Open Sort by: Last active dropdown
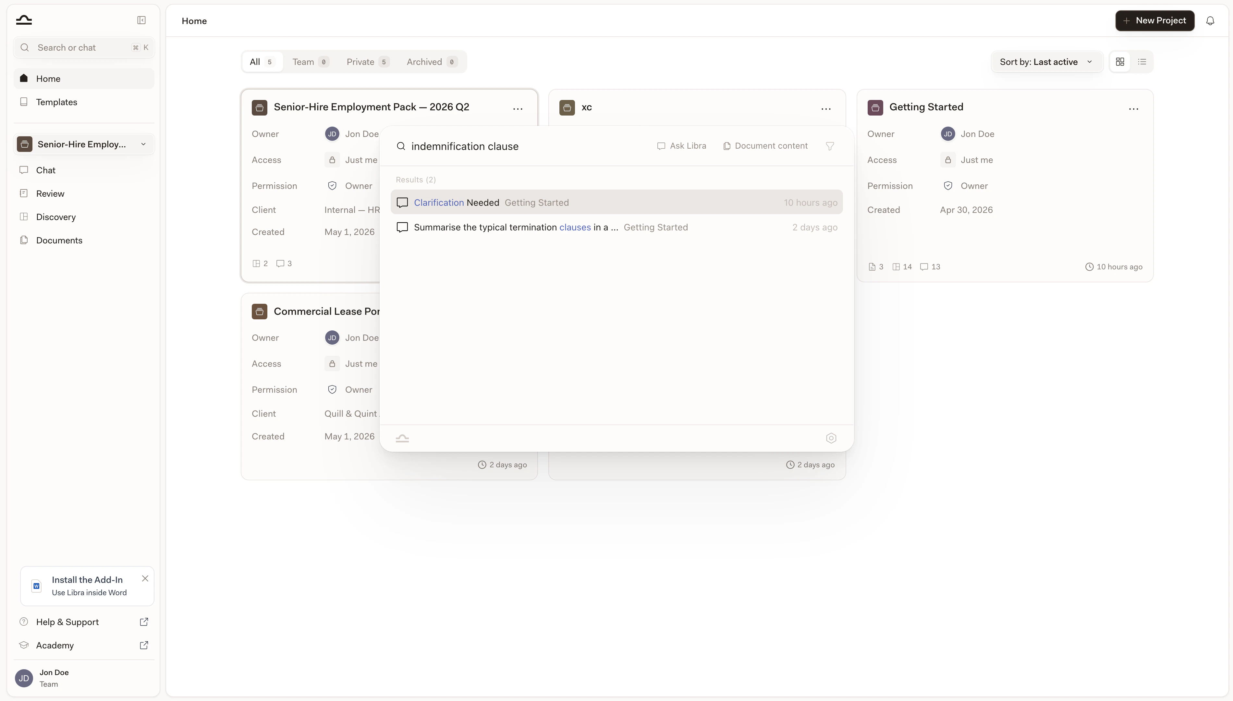 pos(1046,62)
